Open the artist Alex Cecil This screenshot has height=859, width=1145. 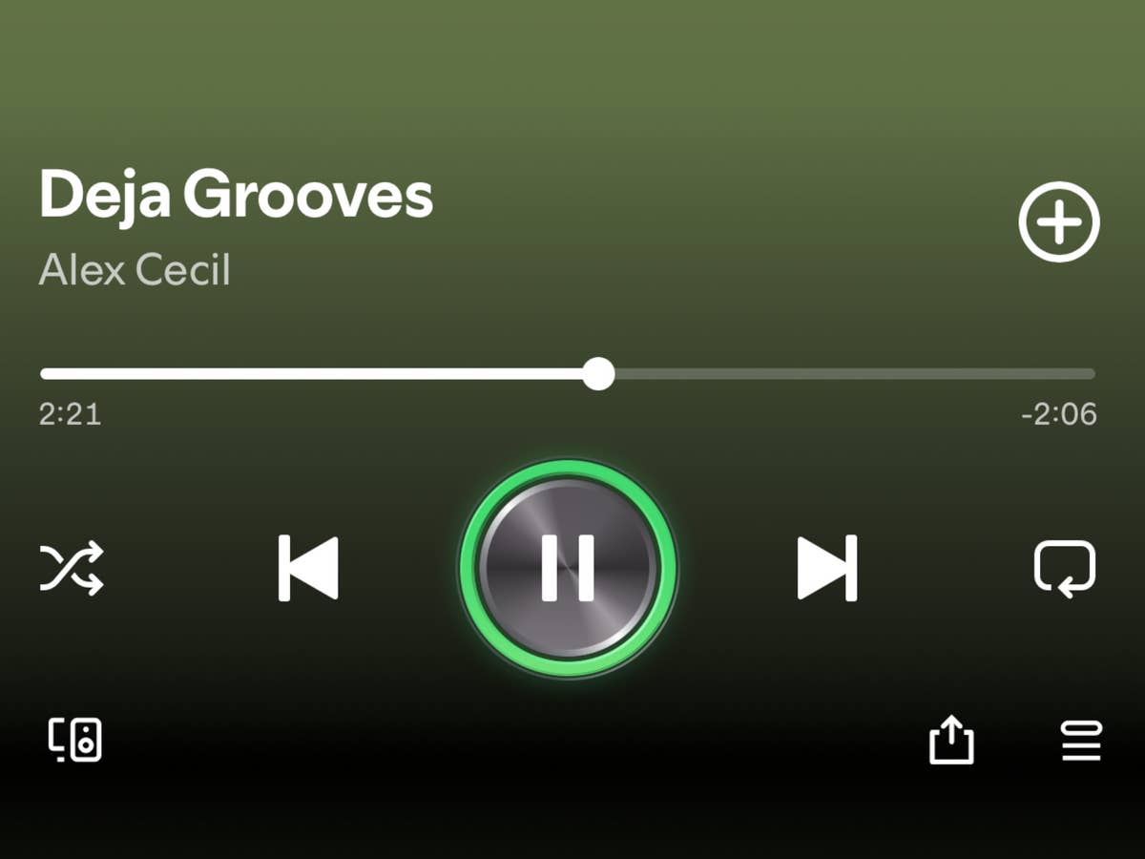[135, 271]
